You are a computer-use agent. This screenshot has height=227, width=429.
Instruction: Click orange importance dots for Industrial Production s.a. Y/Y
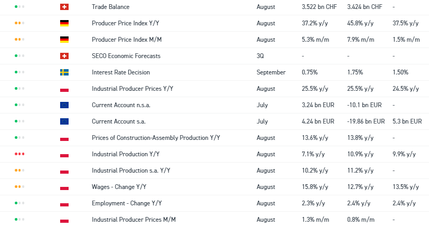tap(20, 171)
